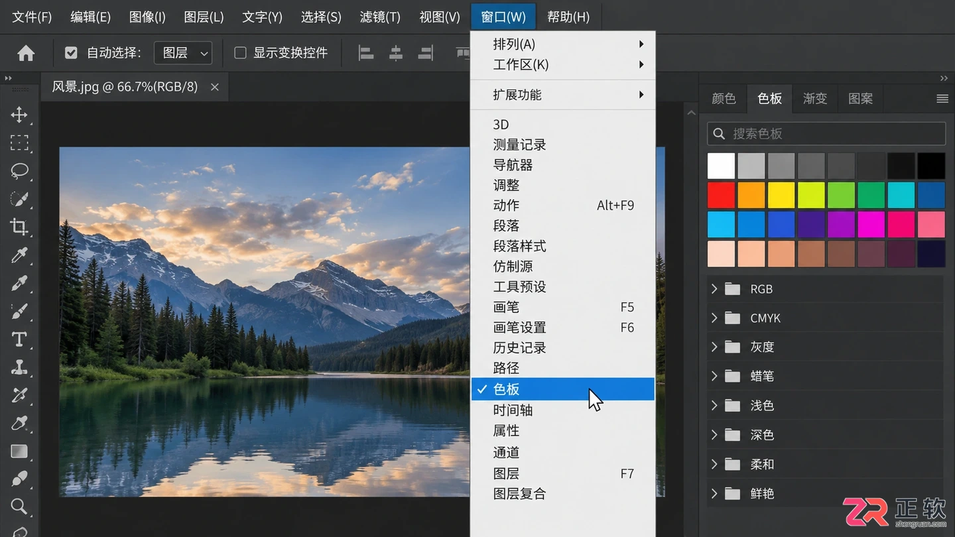The image size is (955, 537).
Task: Select the Crop tool
Action: coord(19,227)
